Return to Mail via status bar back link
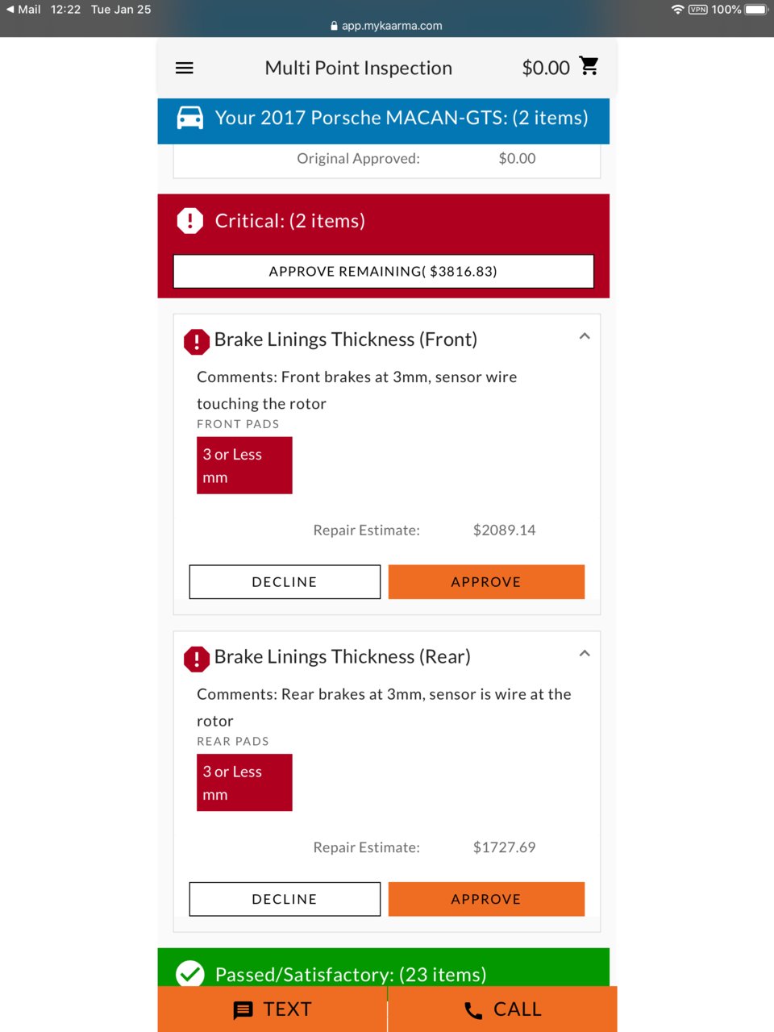 [x=23, y=9]
